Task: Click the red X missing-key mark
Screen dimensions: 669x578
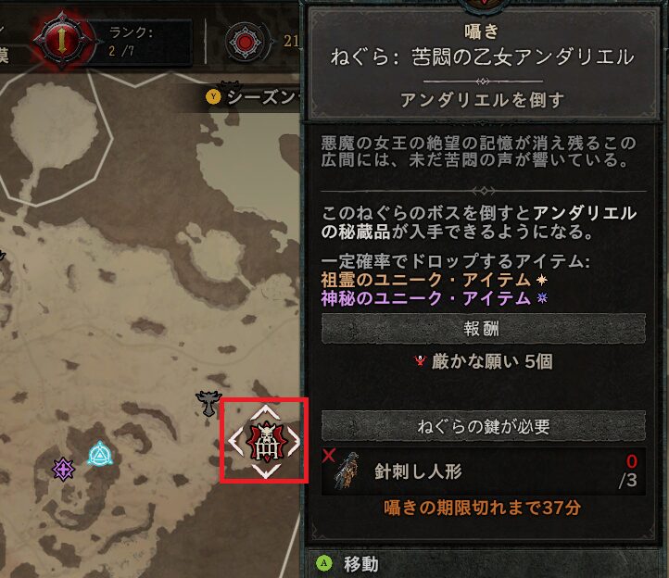Action: [x=329, y=455]
